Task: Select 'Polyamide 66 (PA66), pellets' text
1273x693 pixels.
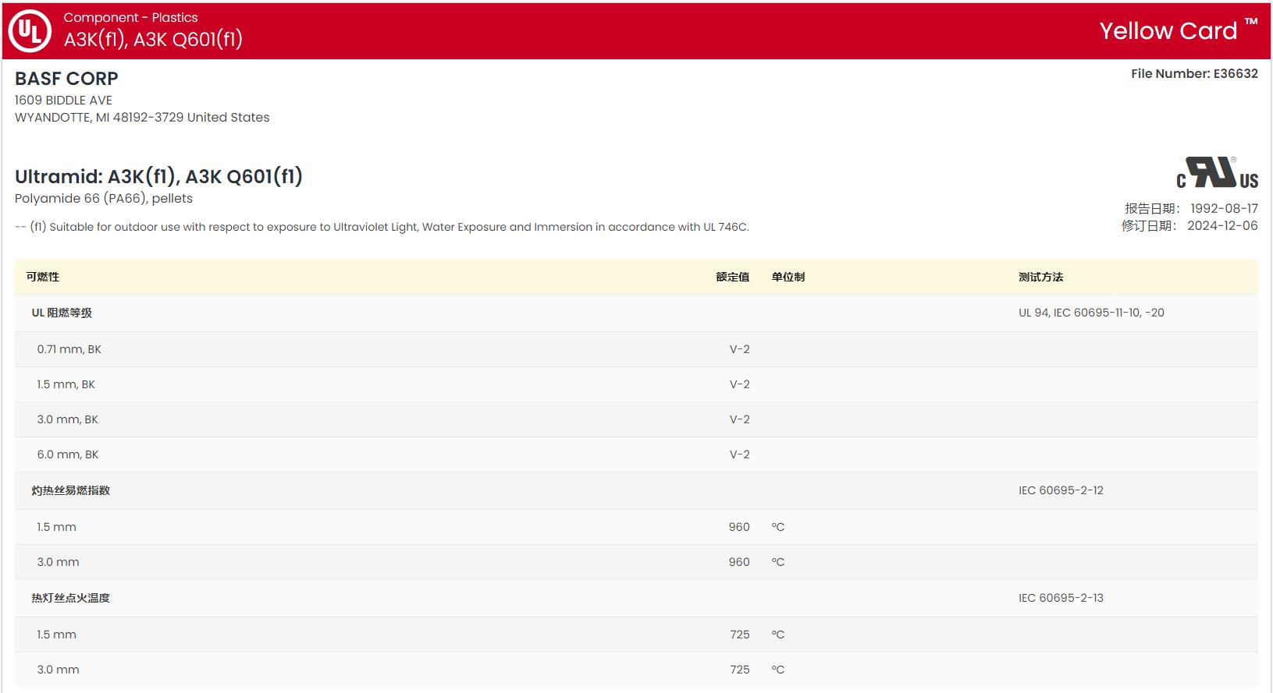Action: click(104, 198)
